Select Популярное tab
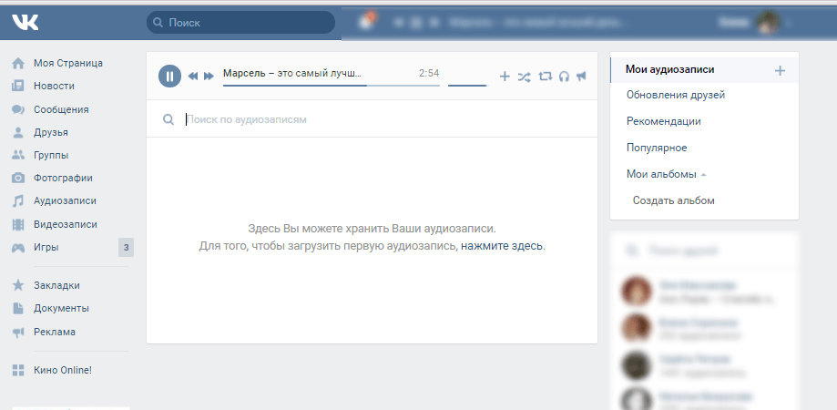837x410 pixels. click(x=657, y=148)
